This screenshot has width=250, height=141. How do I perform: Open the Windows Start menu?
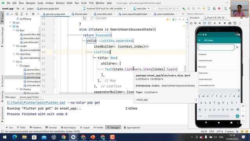pos(5,137)
